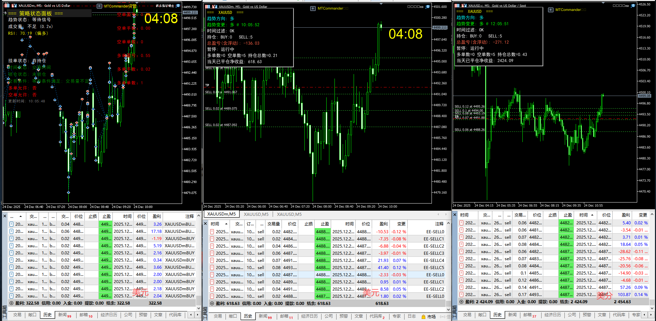The width and height of the screenshot is (656, 321).
Task: Open the 预警 tab in the right window
Action: coord(587,315)
